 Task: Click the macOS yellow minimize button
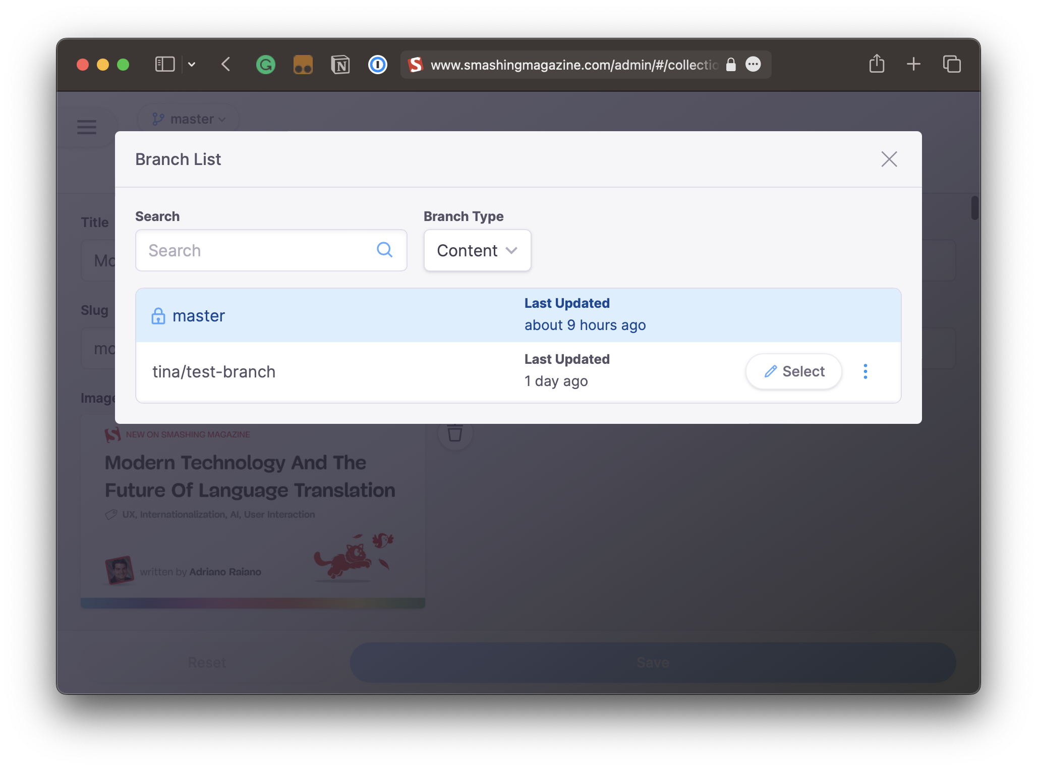tap(103, 65)
